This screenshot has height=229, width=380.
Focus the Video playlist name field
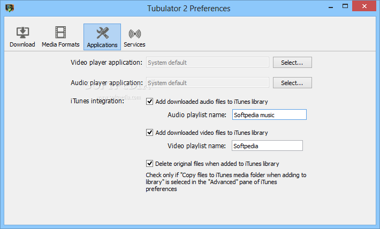[267, 146]
